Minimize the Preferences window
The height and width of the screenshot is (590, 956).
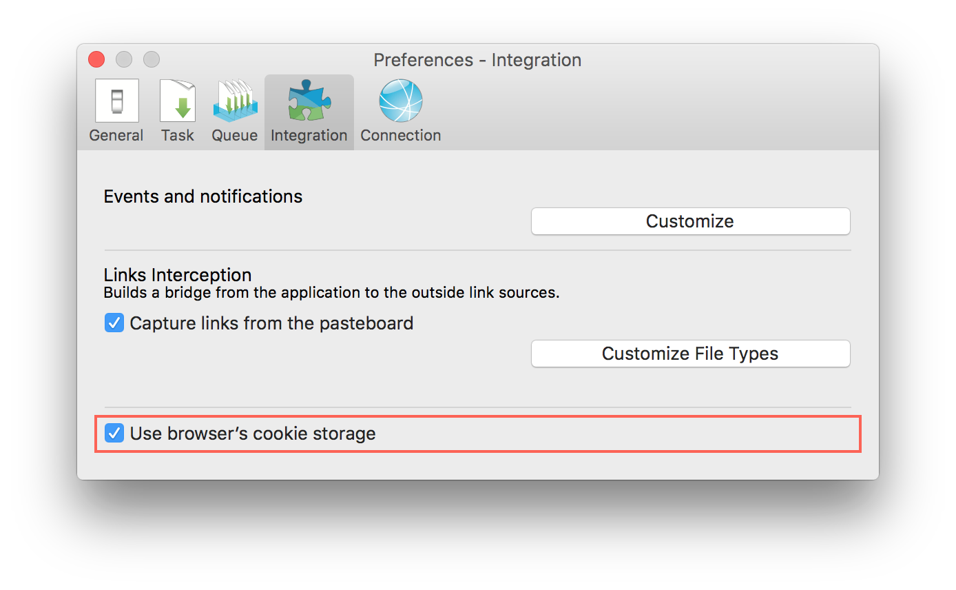coord(123,59)
